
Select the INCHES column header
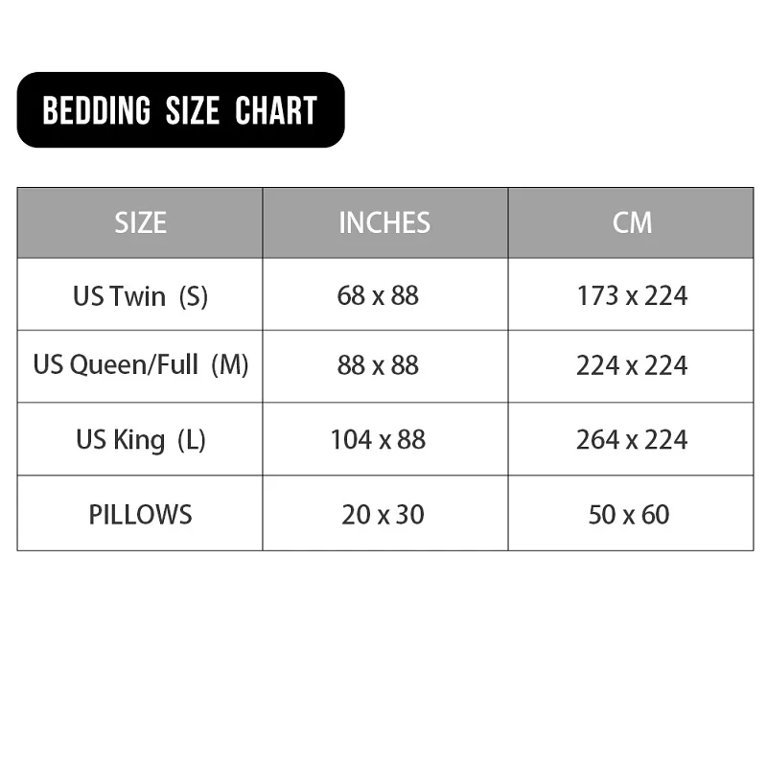(384, 222)
